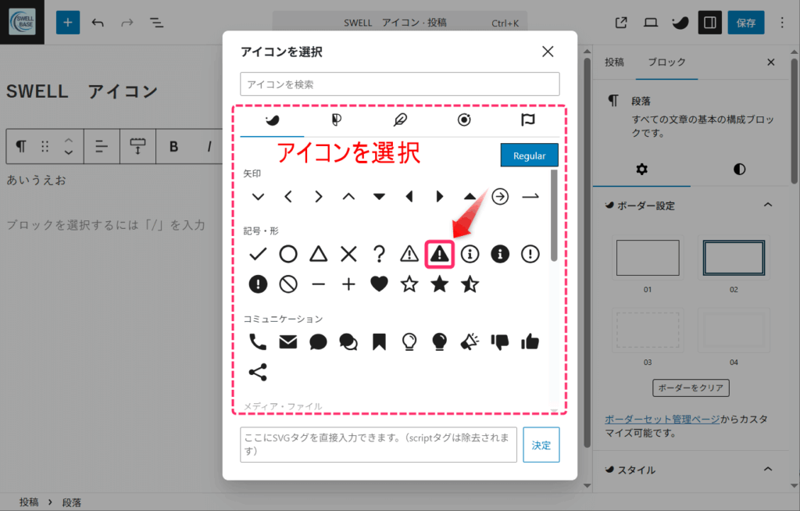
Task: Open the block inserter plus button
Action: (68, 23)
